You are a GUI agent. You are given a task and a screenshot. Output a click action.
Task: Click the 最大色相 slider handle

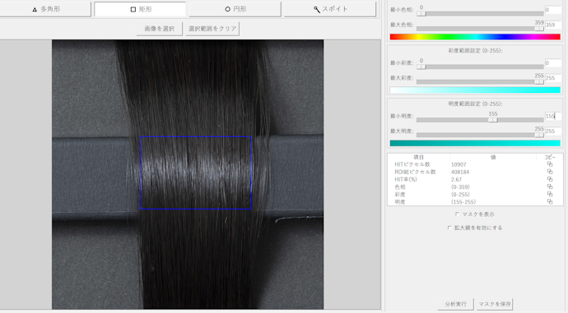(539, 29)
